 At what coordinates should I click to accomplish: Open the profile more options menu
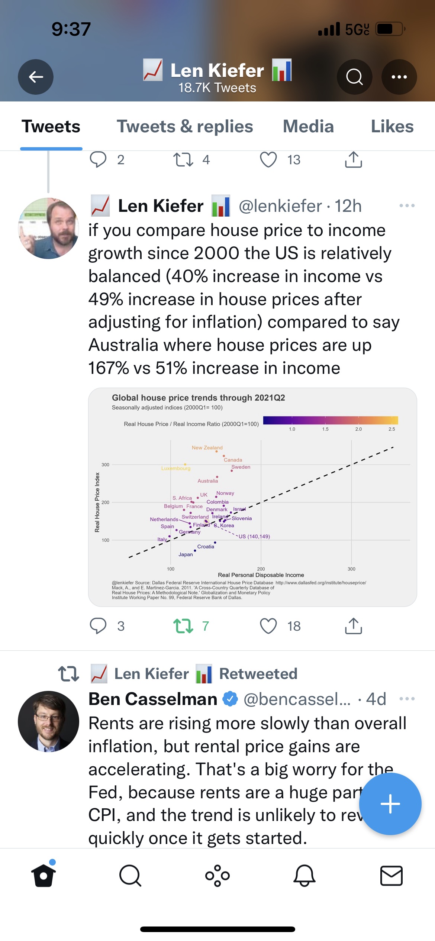tap(399, 77)
